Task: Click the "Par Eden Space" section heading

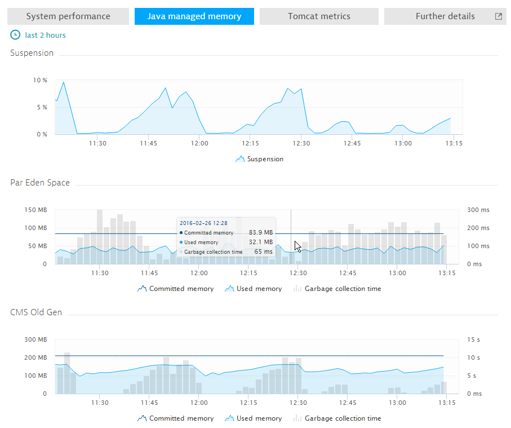Action: [x=40, y=183]
